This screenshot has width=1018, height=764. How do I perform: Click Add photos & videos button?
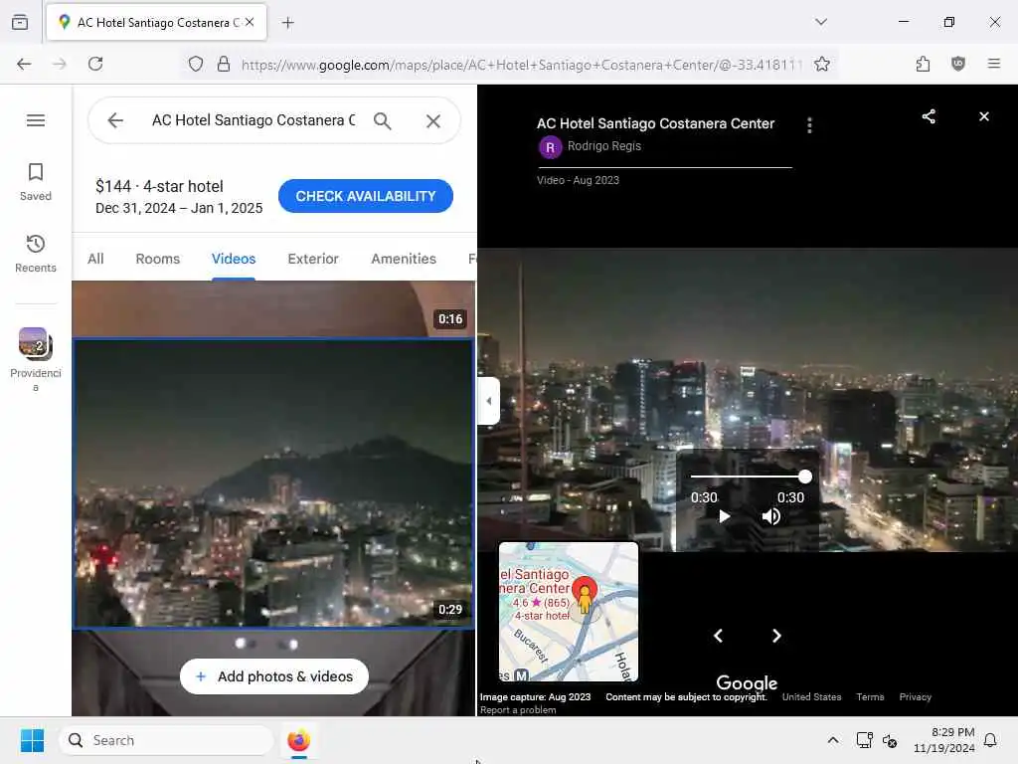pos(274,676)
